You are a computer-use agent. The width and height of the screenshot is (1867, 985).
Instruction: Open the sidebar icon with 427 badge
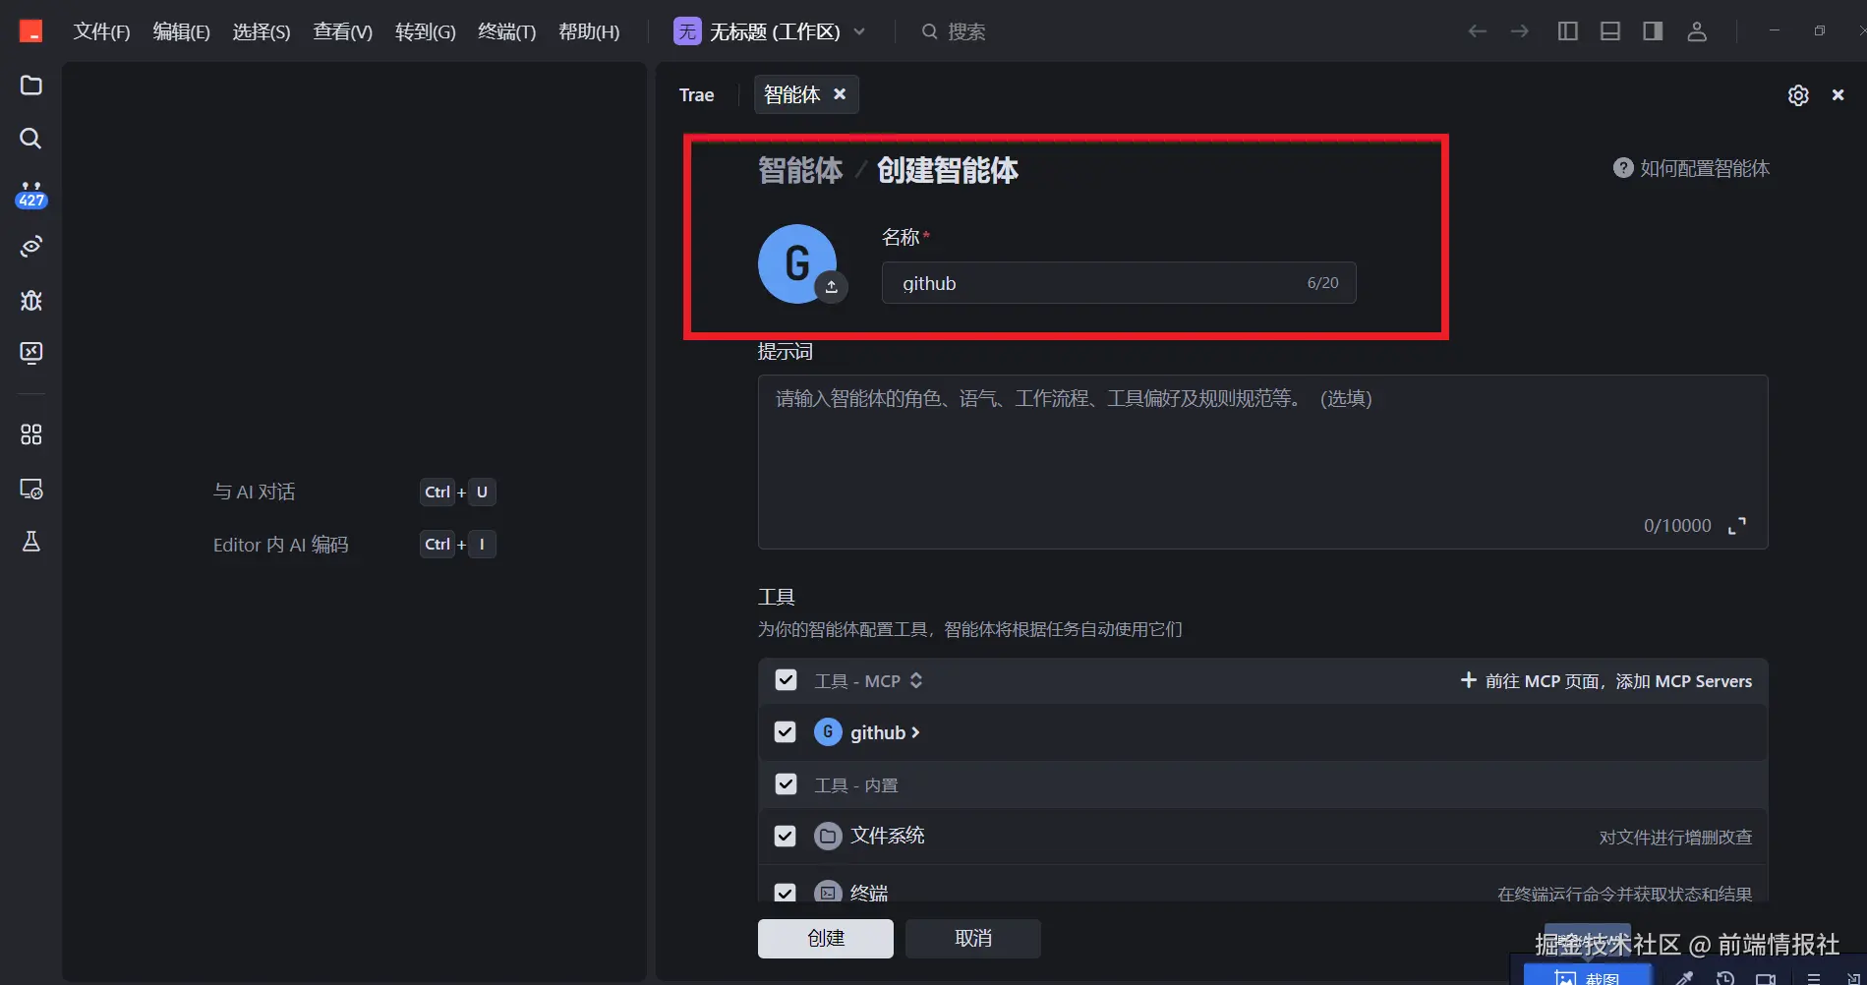click(x=31, y=194)
